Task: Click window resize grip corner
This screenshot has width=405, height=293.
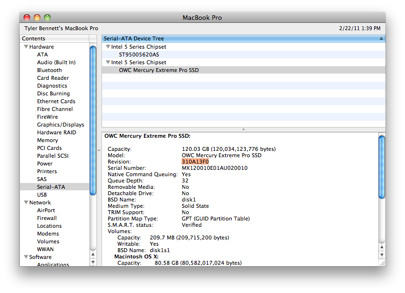Action: coord(382,263)
